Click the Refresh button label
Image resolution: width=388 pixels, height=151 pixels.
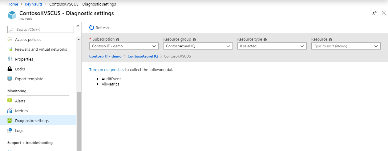(x=102, y=28)
